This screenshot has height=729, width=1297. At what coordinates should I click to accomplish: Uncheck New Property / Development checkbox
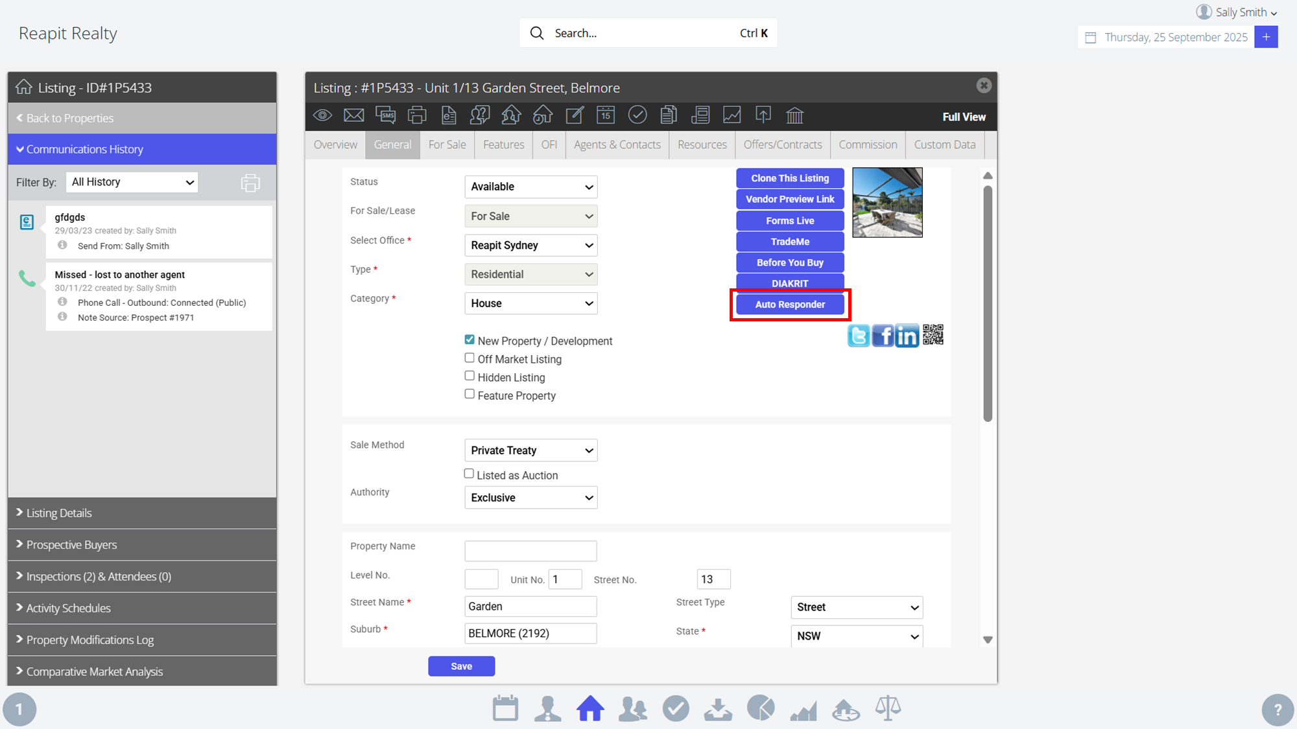470,340
